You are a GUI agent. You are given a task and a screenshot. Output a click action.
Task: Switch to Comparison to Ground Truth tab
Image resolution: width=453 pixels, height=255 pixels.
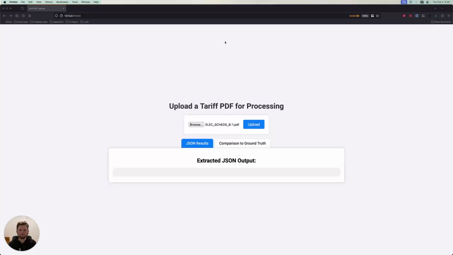click(x=242, y=143)
